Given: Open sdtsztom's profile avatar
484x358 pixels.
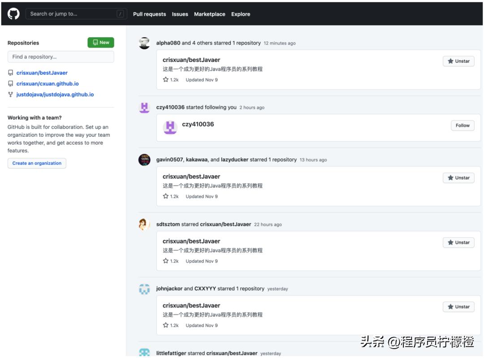Looking at the screenshot, I should [x=144, y=224].
